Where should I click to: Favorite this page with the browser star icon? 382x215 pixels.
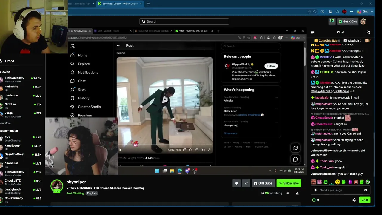[315, 12]
